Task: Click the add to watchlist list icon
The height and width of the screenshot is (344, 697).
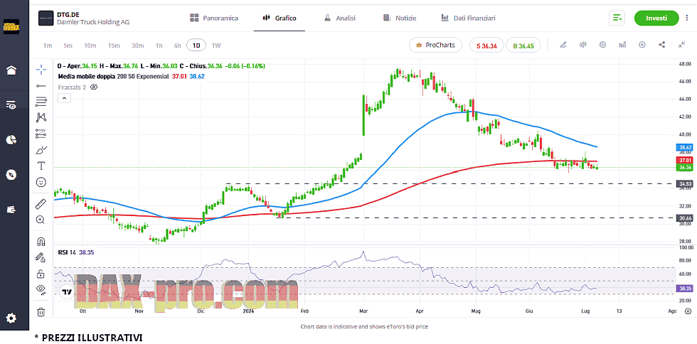Action: click(x=617, y=18)
